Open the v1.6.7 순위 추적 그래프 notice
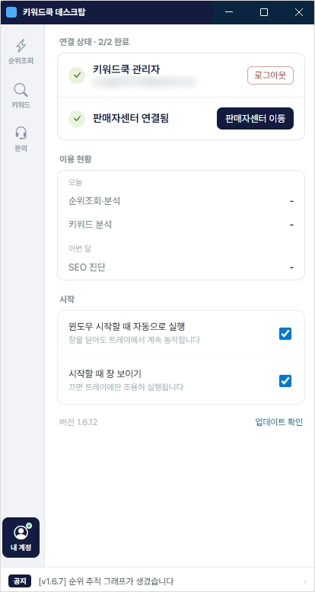Screen dimensions: 315x592 (106, 581)
